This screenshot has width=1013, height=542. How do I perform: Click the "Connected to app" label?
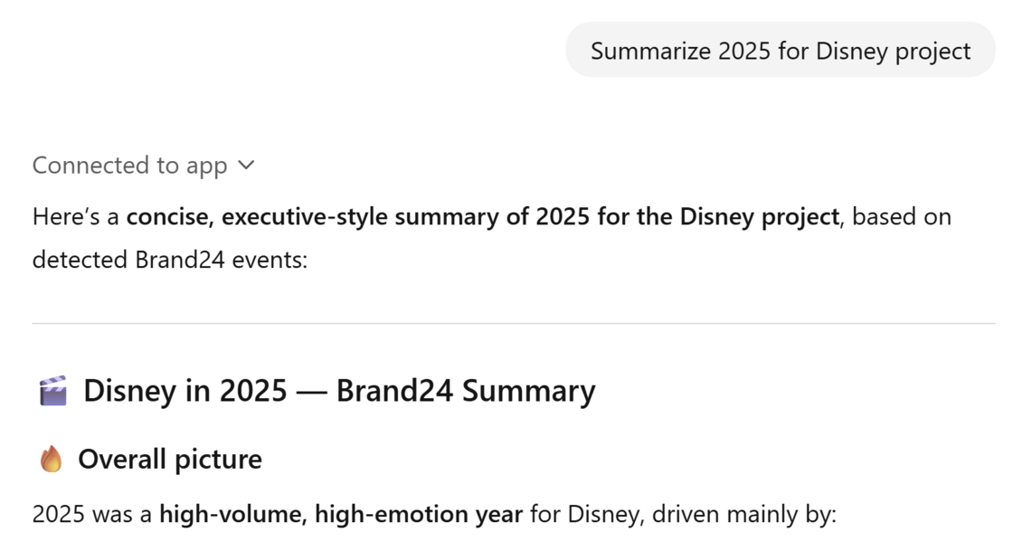[x=129, y=166]
